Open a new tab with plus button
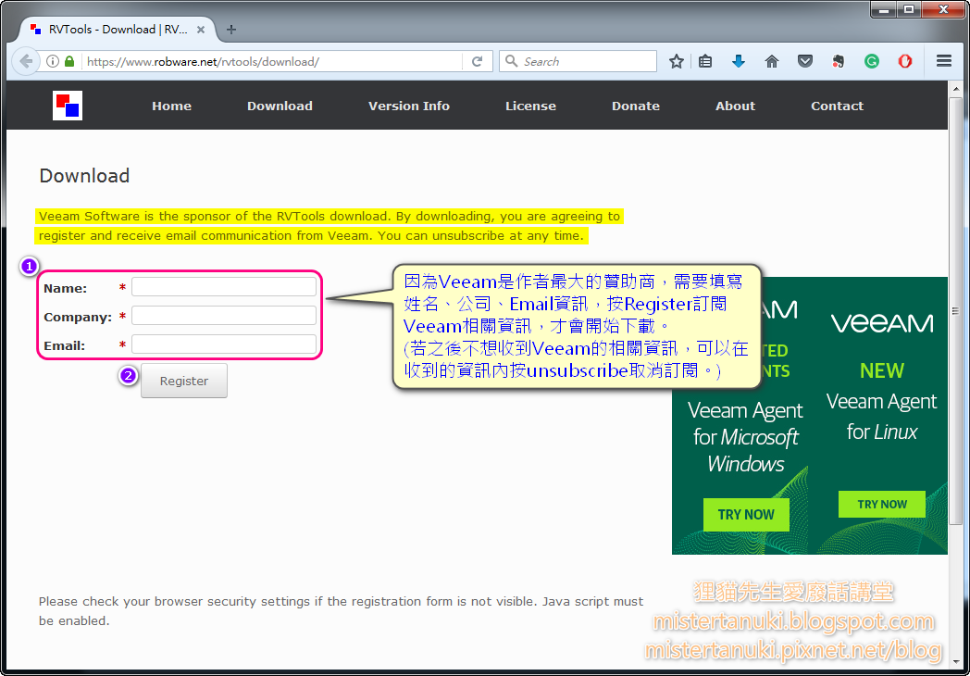This screenshot has width=970, height=676. [230, 29]
